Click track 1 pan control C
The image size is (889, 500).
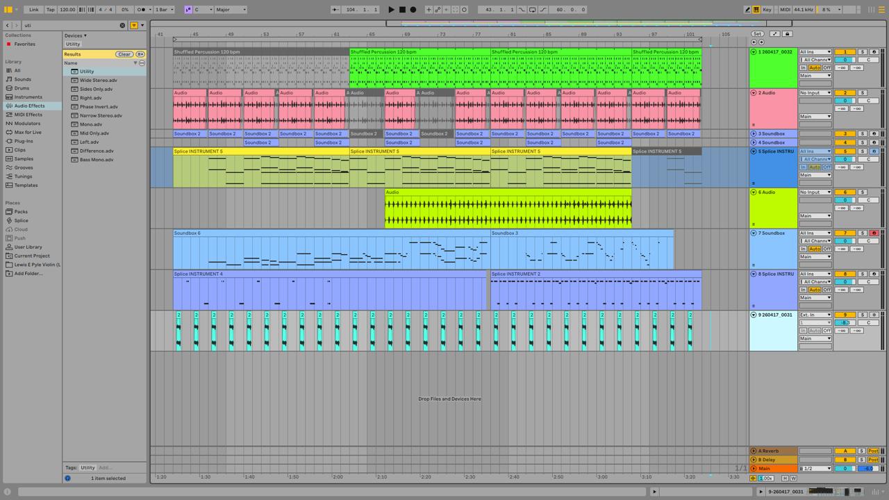tap(868, 60)
